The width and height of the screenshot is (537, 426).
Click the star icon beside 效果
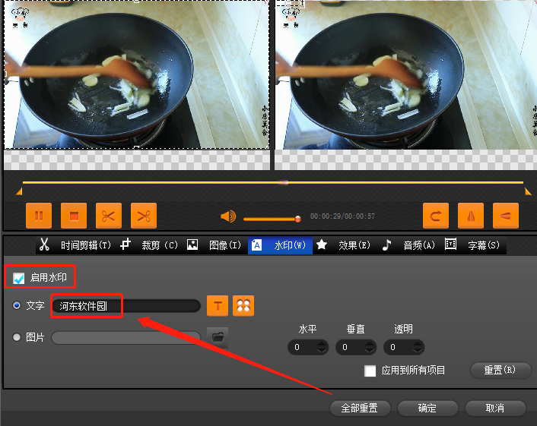[x=322, y=245]
